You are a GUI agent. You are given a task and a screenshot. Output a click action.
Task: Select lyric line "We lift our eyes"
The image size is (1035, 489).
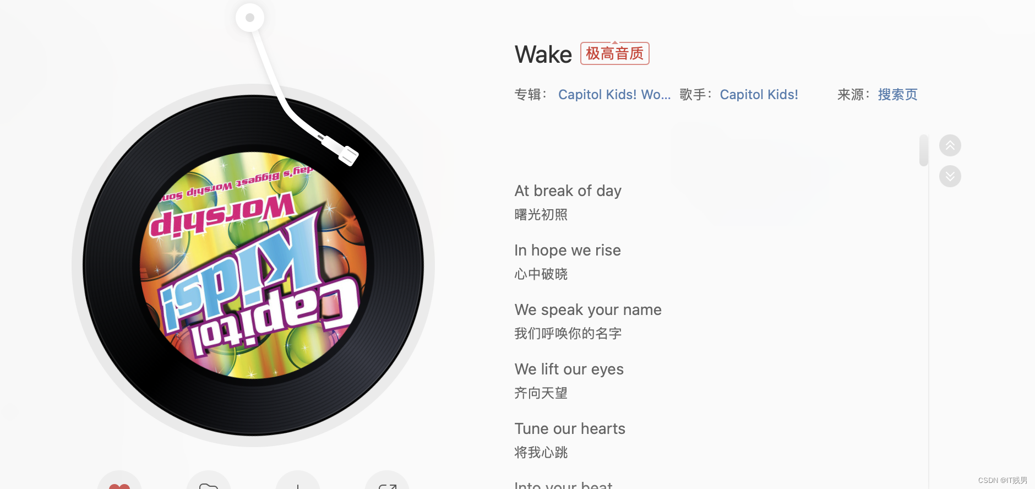coord(569,370)
